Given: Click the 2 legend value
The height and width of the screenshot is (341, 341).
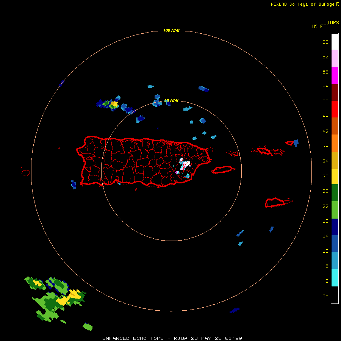Looking at the screenshot, I should coord(327,281).
